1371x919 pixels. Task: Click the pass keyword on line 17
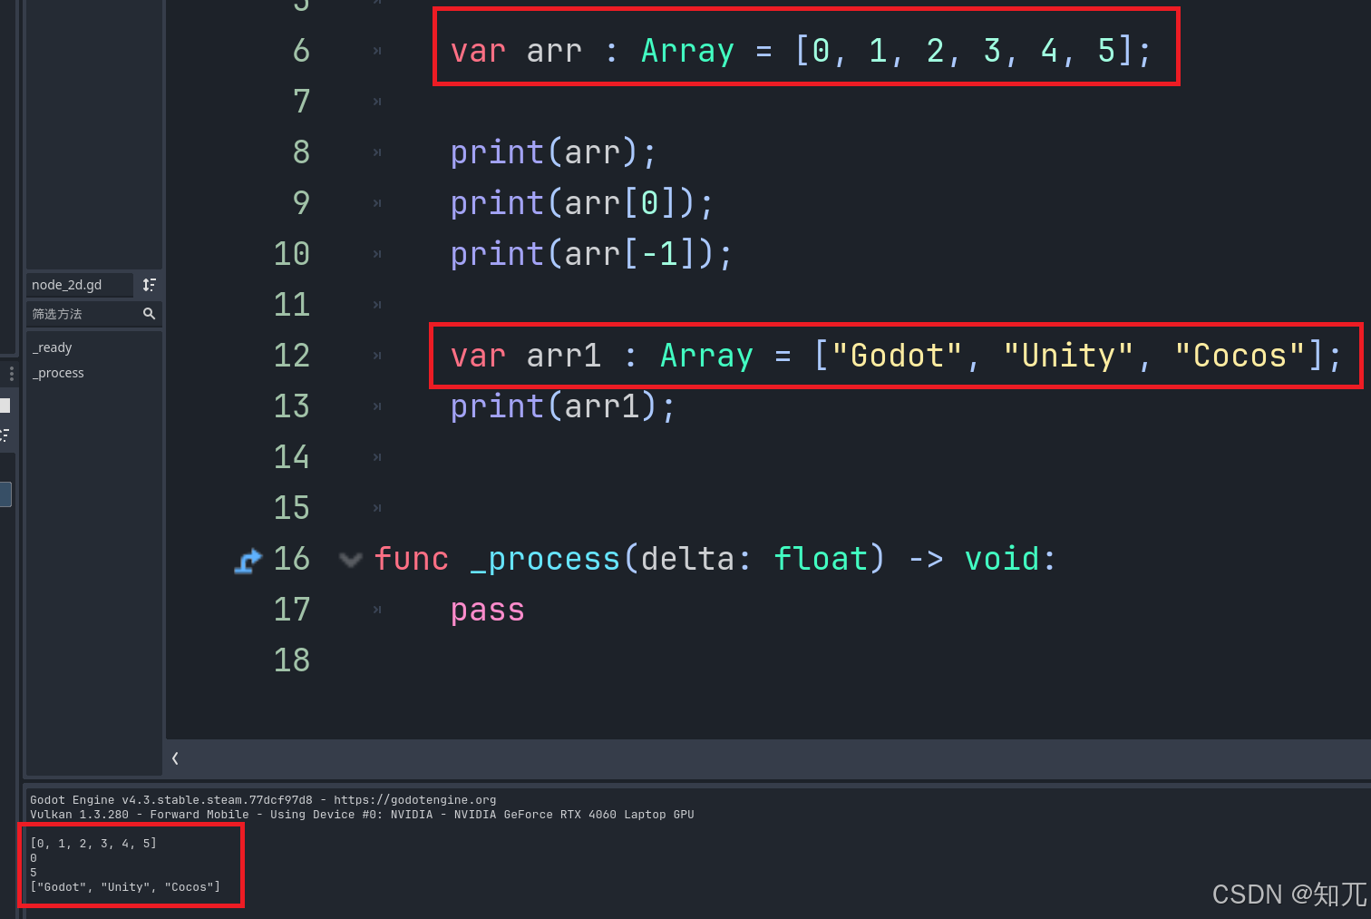point(487,609)
